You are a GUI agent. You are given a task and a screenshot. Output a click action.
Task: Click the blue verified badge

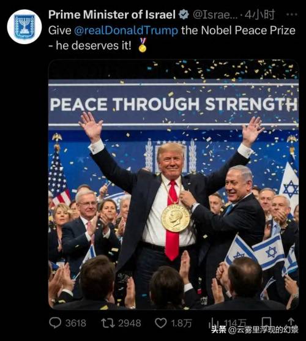coord(184,15)
